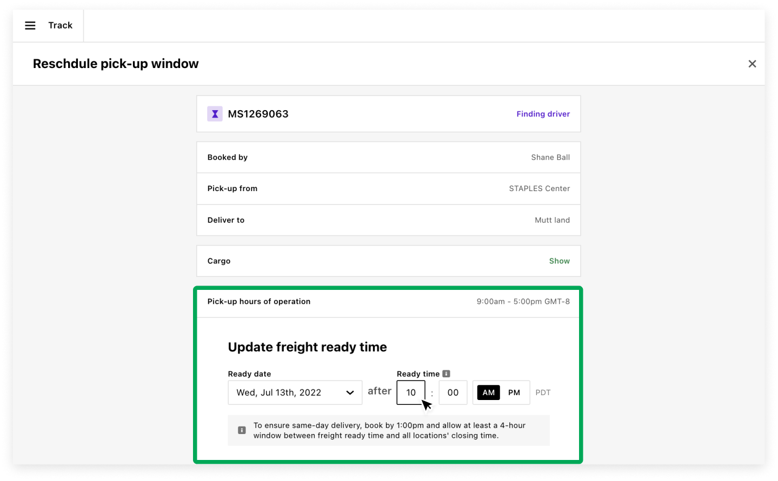This screenshot has width=778, height=481.
Task: Click the Ready date chevron arrow
Action: click(350, 392)
